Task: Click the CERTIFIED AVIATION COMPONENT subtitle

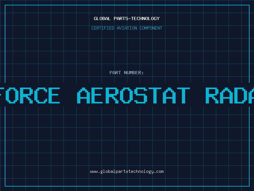Action: [127, 28]
